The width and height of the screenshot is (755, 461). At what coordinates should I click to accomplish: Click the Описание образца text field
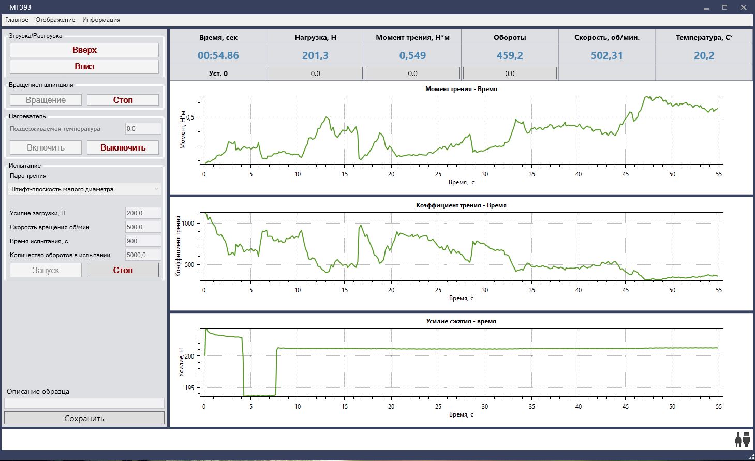click(x=84, y=403)
